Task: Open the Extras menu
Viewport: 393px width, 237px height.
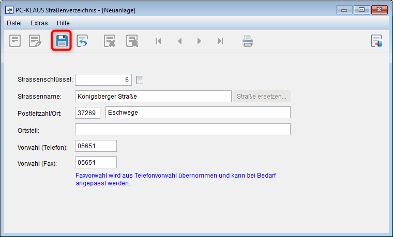Action: [x=39, y=23]
